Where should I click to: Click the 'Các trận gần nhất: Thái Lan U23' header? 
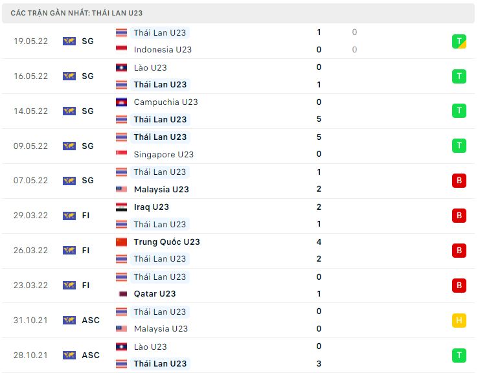[x=77, y=13]
